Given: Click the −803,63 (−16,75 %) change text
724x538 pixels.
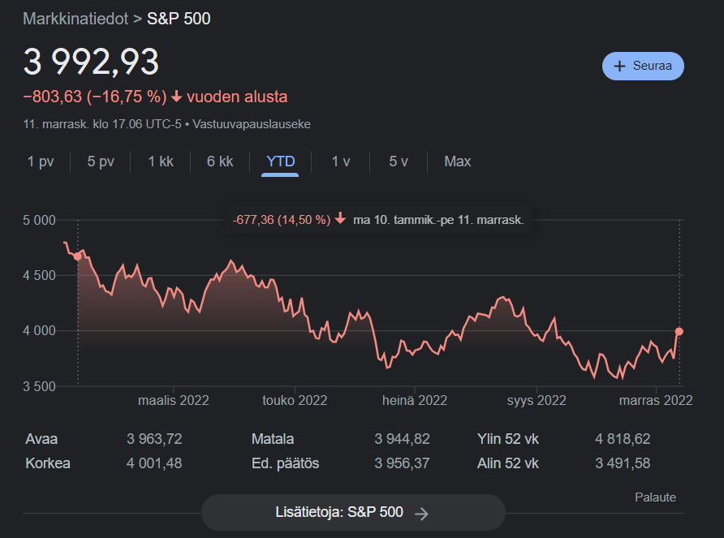Looking at the screenshot, I should click(95, 97).
